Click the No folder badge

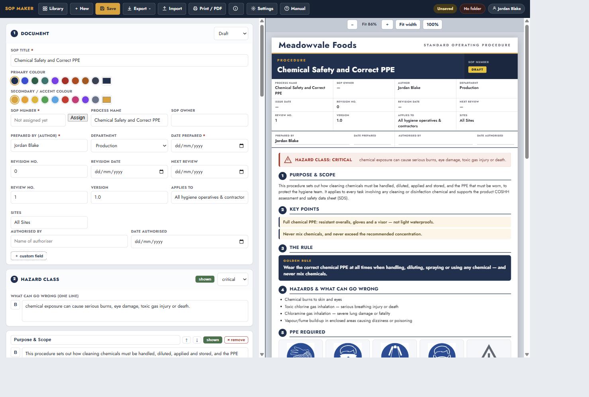tap(472, 8)
